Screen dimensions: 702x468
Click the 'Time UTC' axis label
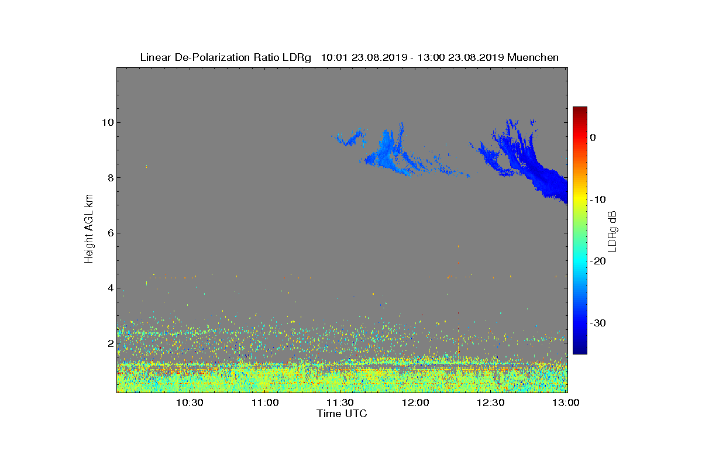pos(342,414)
